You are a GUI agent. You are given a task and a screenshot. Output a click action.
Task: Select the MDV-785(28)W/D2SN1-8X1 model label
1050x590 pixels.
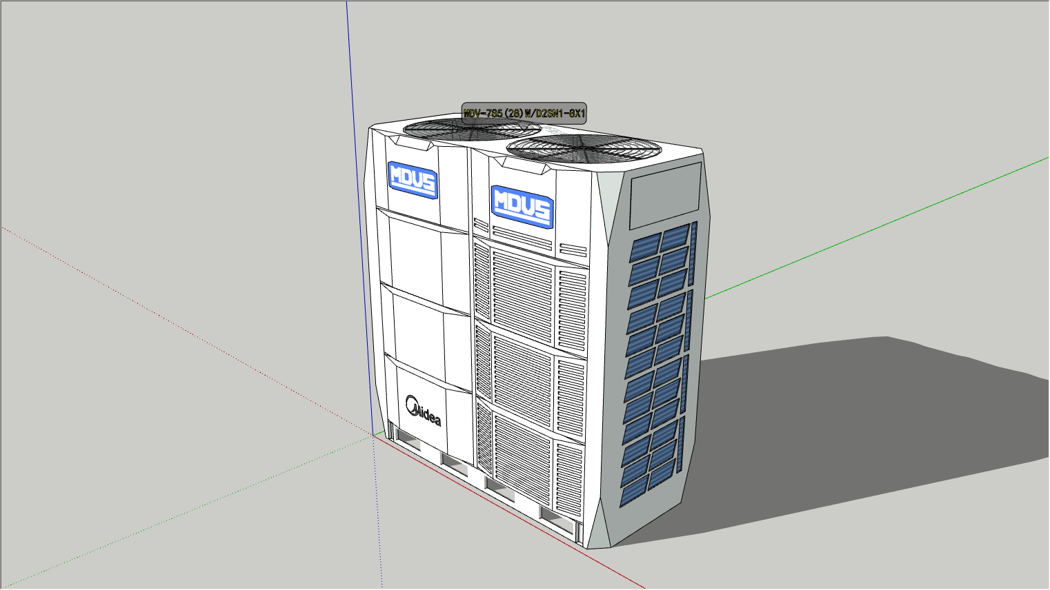[524, 113]
